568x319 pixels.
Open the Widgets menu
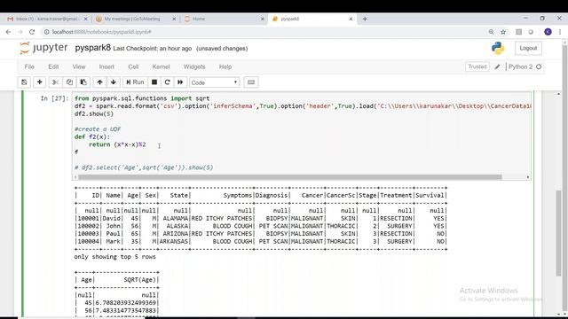pos(194,67)
